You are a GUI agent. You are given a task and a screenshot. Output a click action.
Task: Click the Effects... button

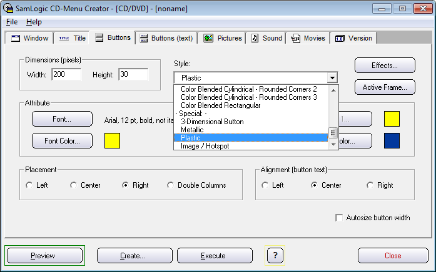(x=385, y=66)
